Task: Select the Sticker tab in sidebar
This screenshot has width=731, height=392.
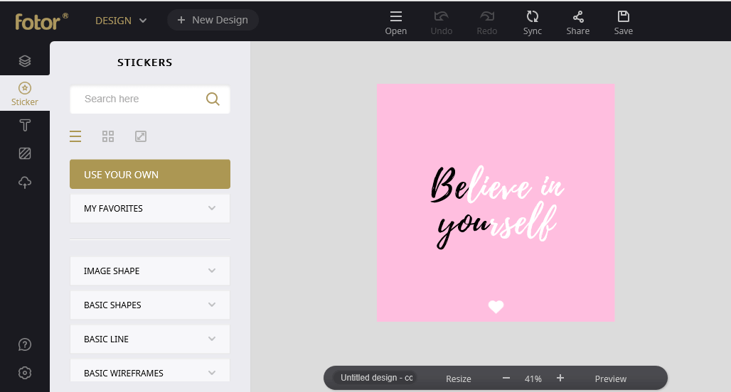Action: click(x=25, y=93)
